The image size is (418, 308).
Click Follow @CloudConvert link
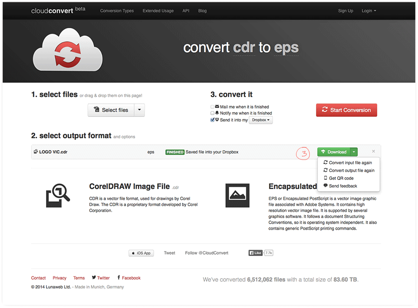coord(207,253)
